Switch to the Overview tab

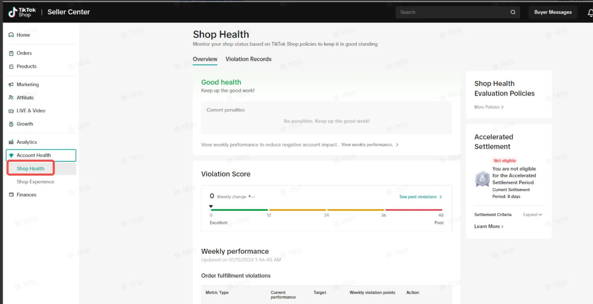click(x=205, y=59)
